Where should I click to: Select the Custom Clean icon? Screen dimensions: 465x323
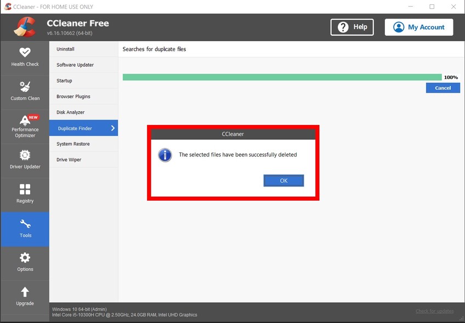(25, 91)
